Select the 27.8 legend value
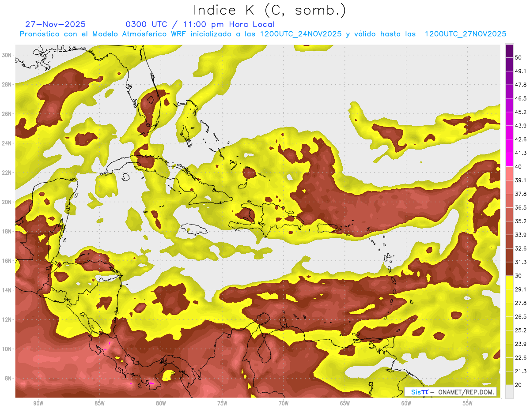Image resolution: width=530 pixels, height=409 pixels. (521, 303)
